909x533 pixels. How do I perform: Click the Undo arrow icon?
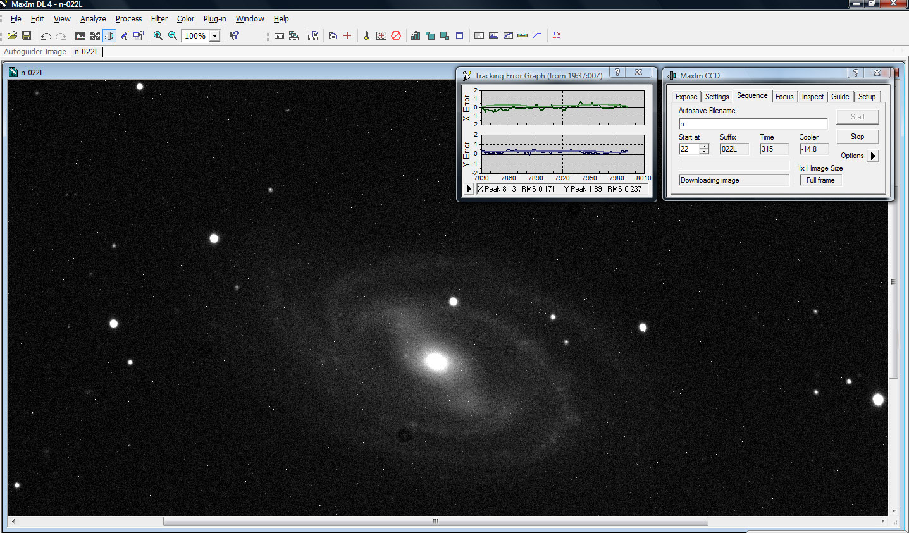click(x=46, y=36)
